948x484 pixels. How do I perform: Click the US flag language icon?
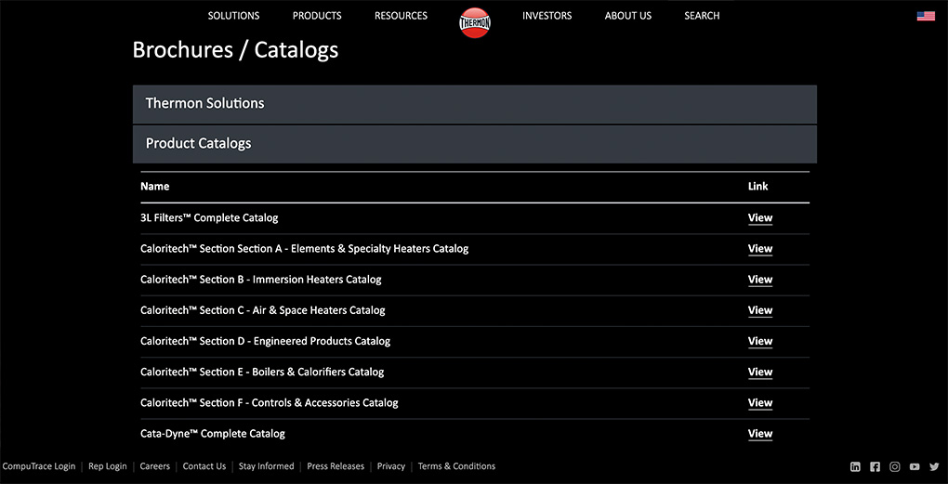click(x=926, y=16)
